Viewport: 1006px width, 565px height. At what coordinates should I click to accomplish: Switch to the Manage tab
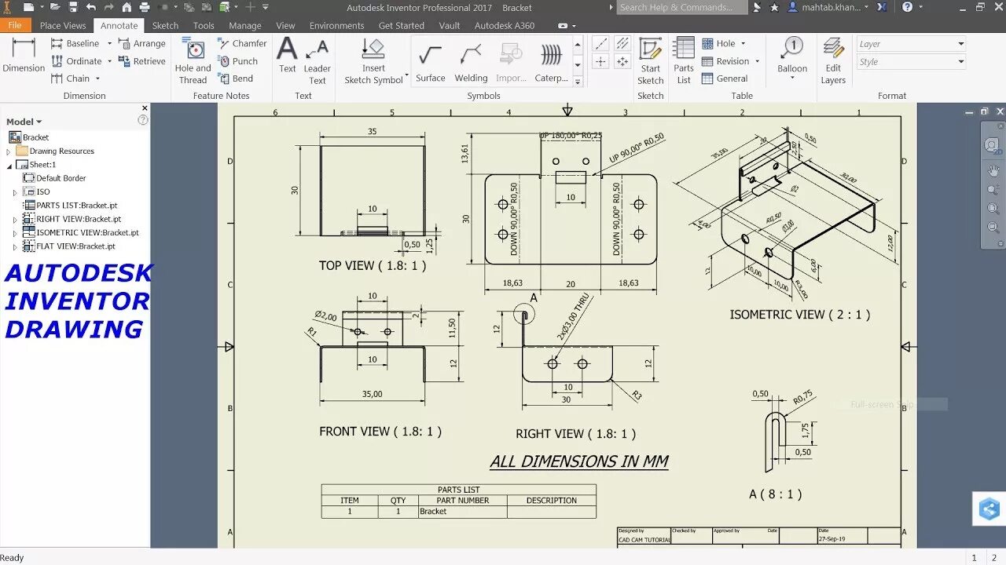tap(245, 25)
